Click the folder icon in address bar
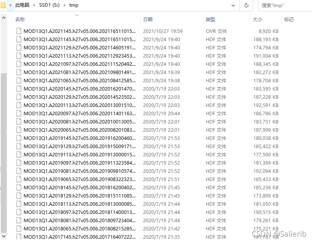 tap(3, 5)
